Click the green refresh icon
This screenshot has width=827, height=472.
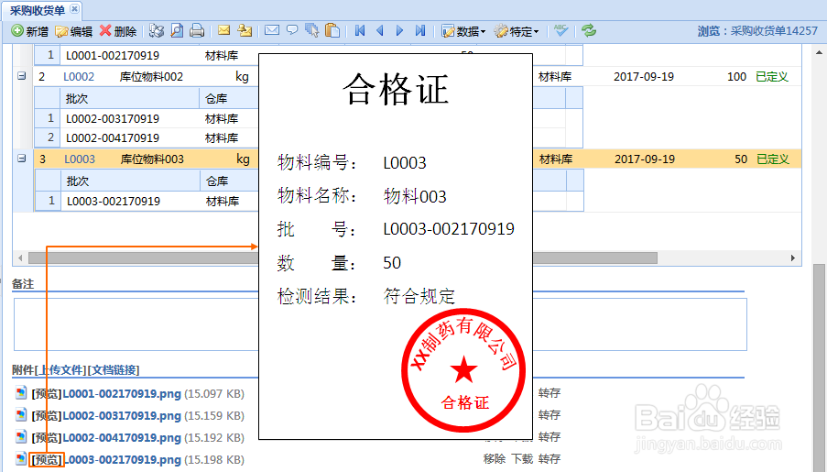click(589, 30)
